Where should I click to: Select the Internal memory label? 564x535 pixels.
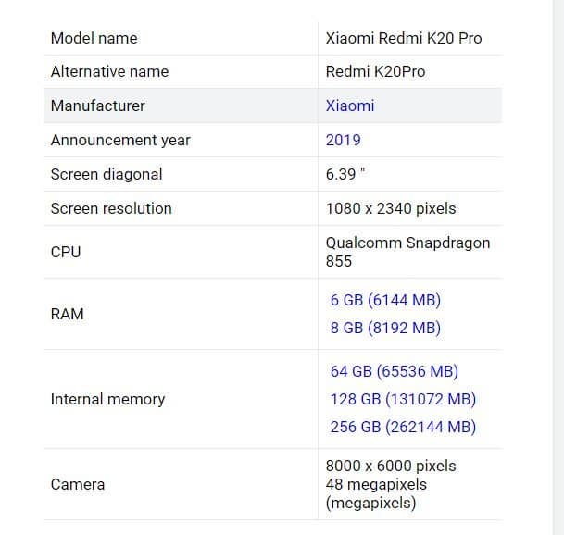click(107, 399)
